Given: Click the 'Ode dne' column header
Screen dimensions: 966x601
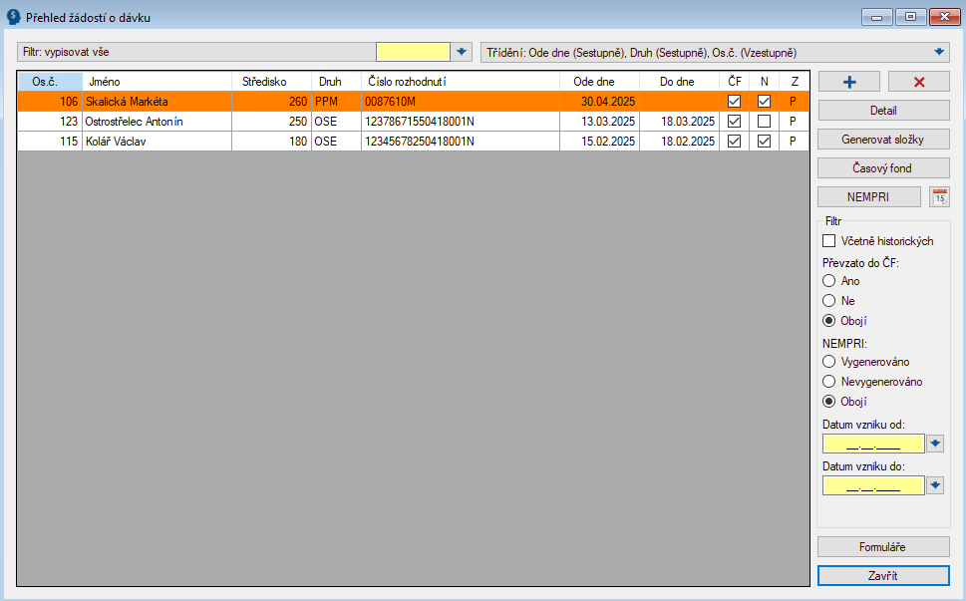Looking at the screenshot, I should click(x=593, y=82).
